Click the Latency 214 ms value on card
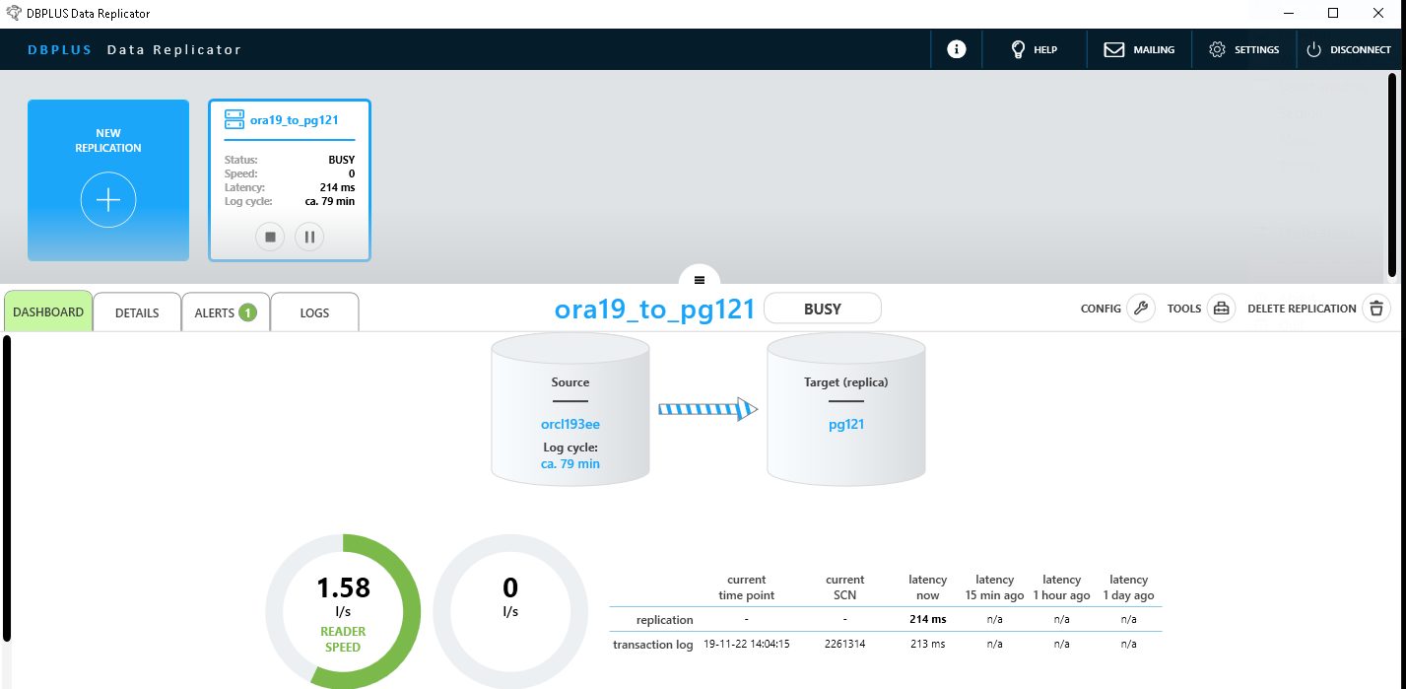Viewport: 1406px width, 689px height. point(337,187)
